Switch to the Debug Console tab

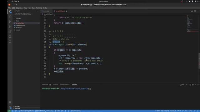(x=65, y=85)
